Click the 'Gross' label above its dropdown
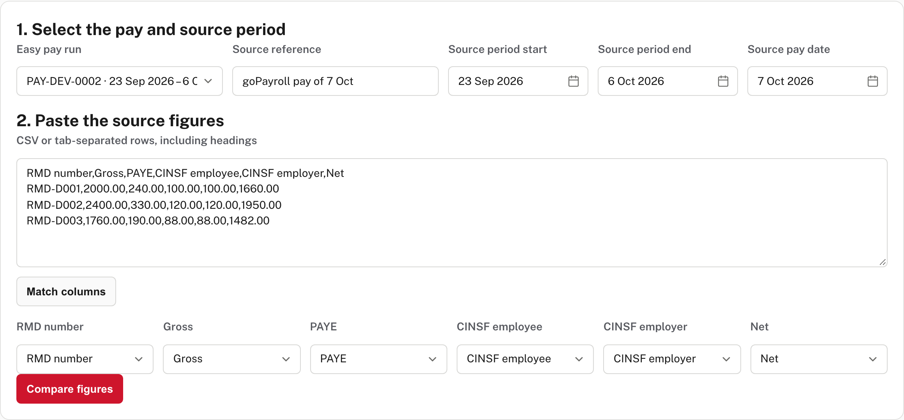904x420 pixels. click(x=178, y=327)
